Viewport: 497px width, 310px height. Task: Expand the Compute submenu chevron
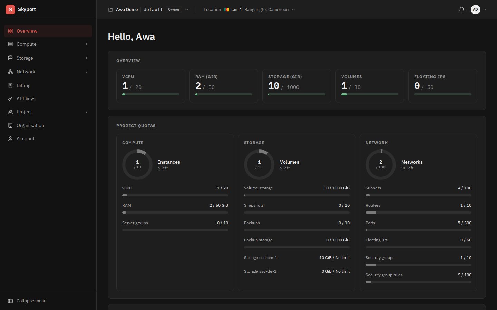coord(87,44)
